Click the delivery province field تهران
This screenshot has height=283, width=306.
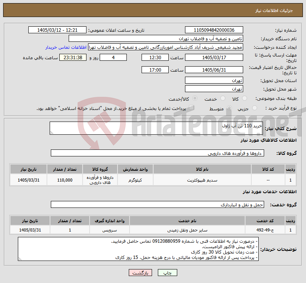click(214, 80)
